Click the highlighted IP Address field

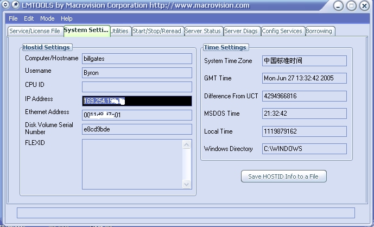click(x=137, y=101)
